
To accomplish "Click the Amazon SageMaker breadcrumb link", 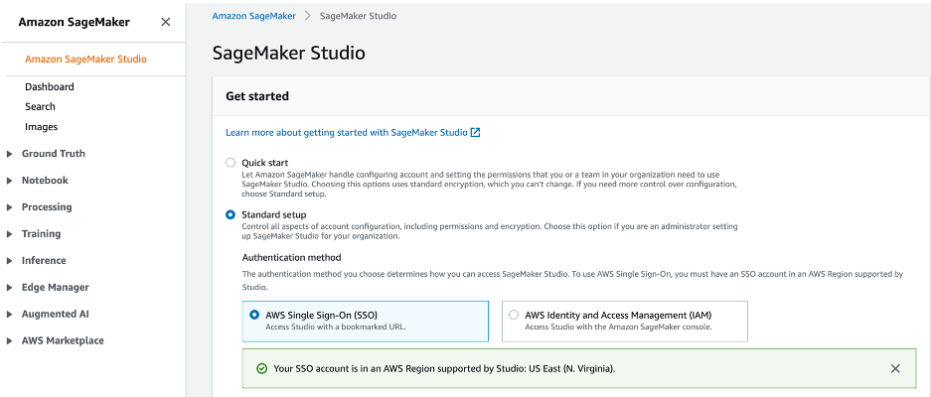I will [255, 16].
